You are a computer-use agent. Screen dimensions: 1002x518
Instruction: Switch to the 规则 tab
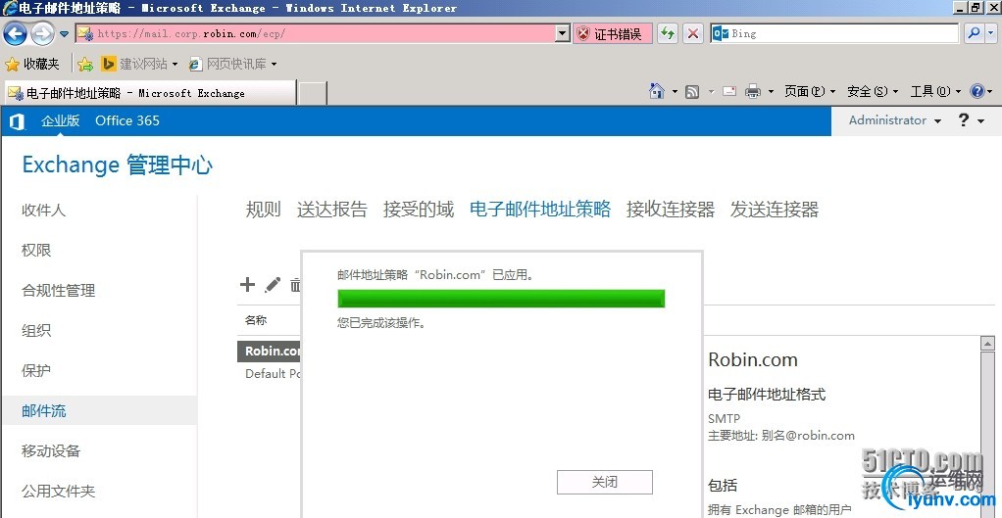click(x=264, y=210)
